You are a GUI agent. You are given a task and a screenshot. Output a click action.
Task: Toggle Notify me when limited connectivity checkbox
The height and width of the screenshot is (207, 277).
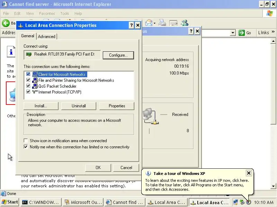(x=26, y=147)
